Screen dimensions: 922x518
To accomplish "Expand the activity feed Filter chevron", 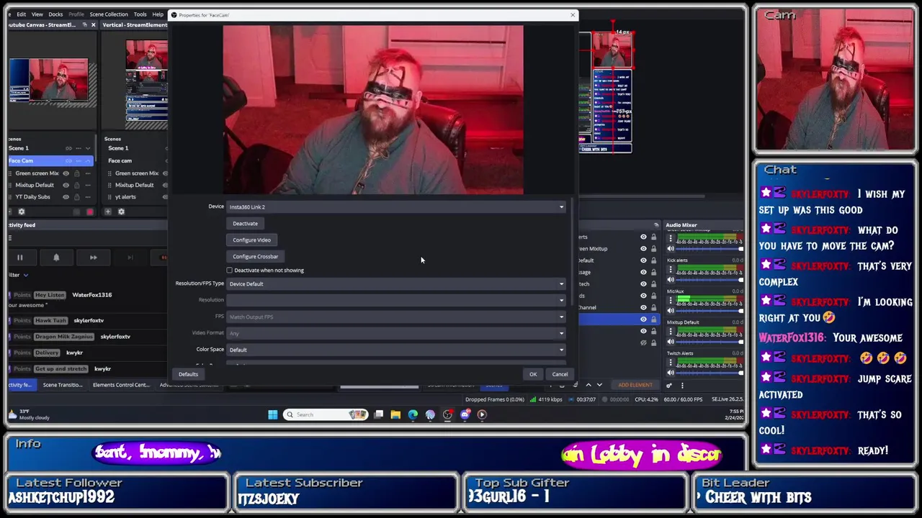I will [x=25, y=275].
